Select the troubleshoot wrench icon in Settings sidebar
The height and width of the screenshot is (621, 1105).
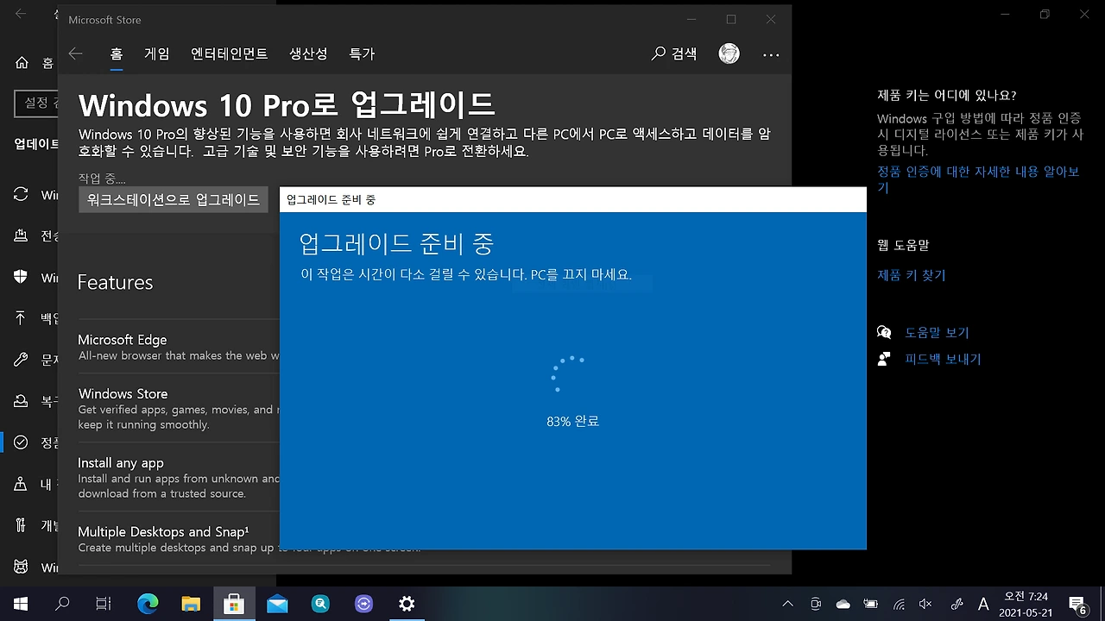[x=22, y=359]
